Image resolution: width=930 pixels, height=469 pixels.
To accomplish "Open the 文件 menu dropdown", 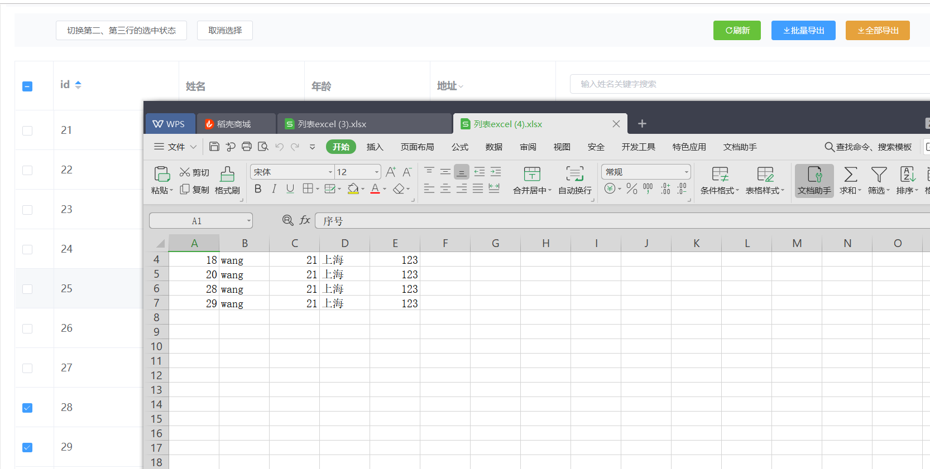I will coord(175,147).
